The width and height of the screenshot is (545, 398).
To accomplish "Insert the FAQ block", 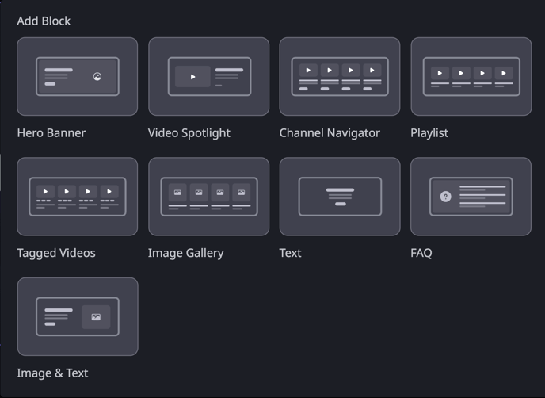I will coord(471,197).
